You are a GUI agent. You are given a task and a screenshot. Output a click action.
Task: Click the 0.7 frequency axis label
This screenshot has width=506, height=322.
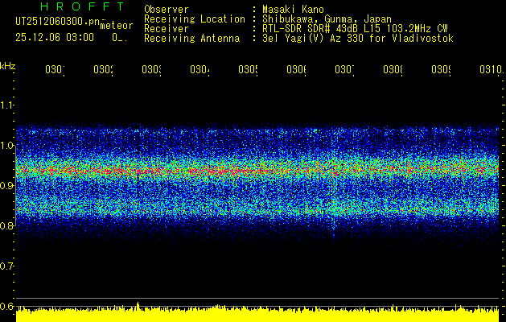pyautogui.click(x=7, y=266)
